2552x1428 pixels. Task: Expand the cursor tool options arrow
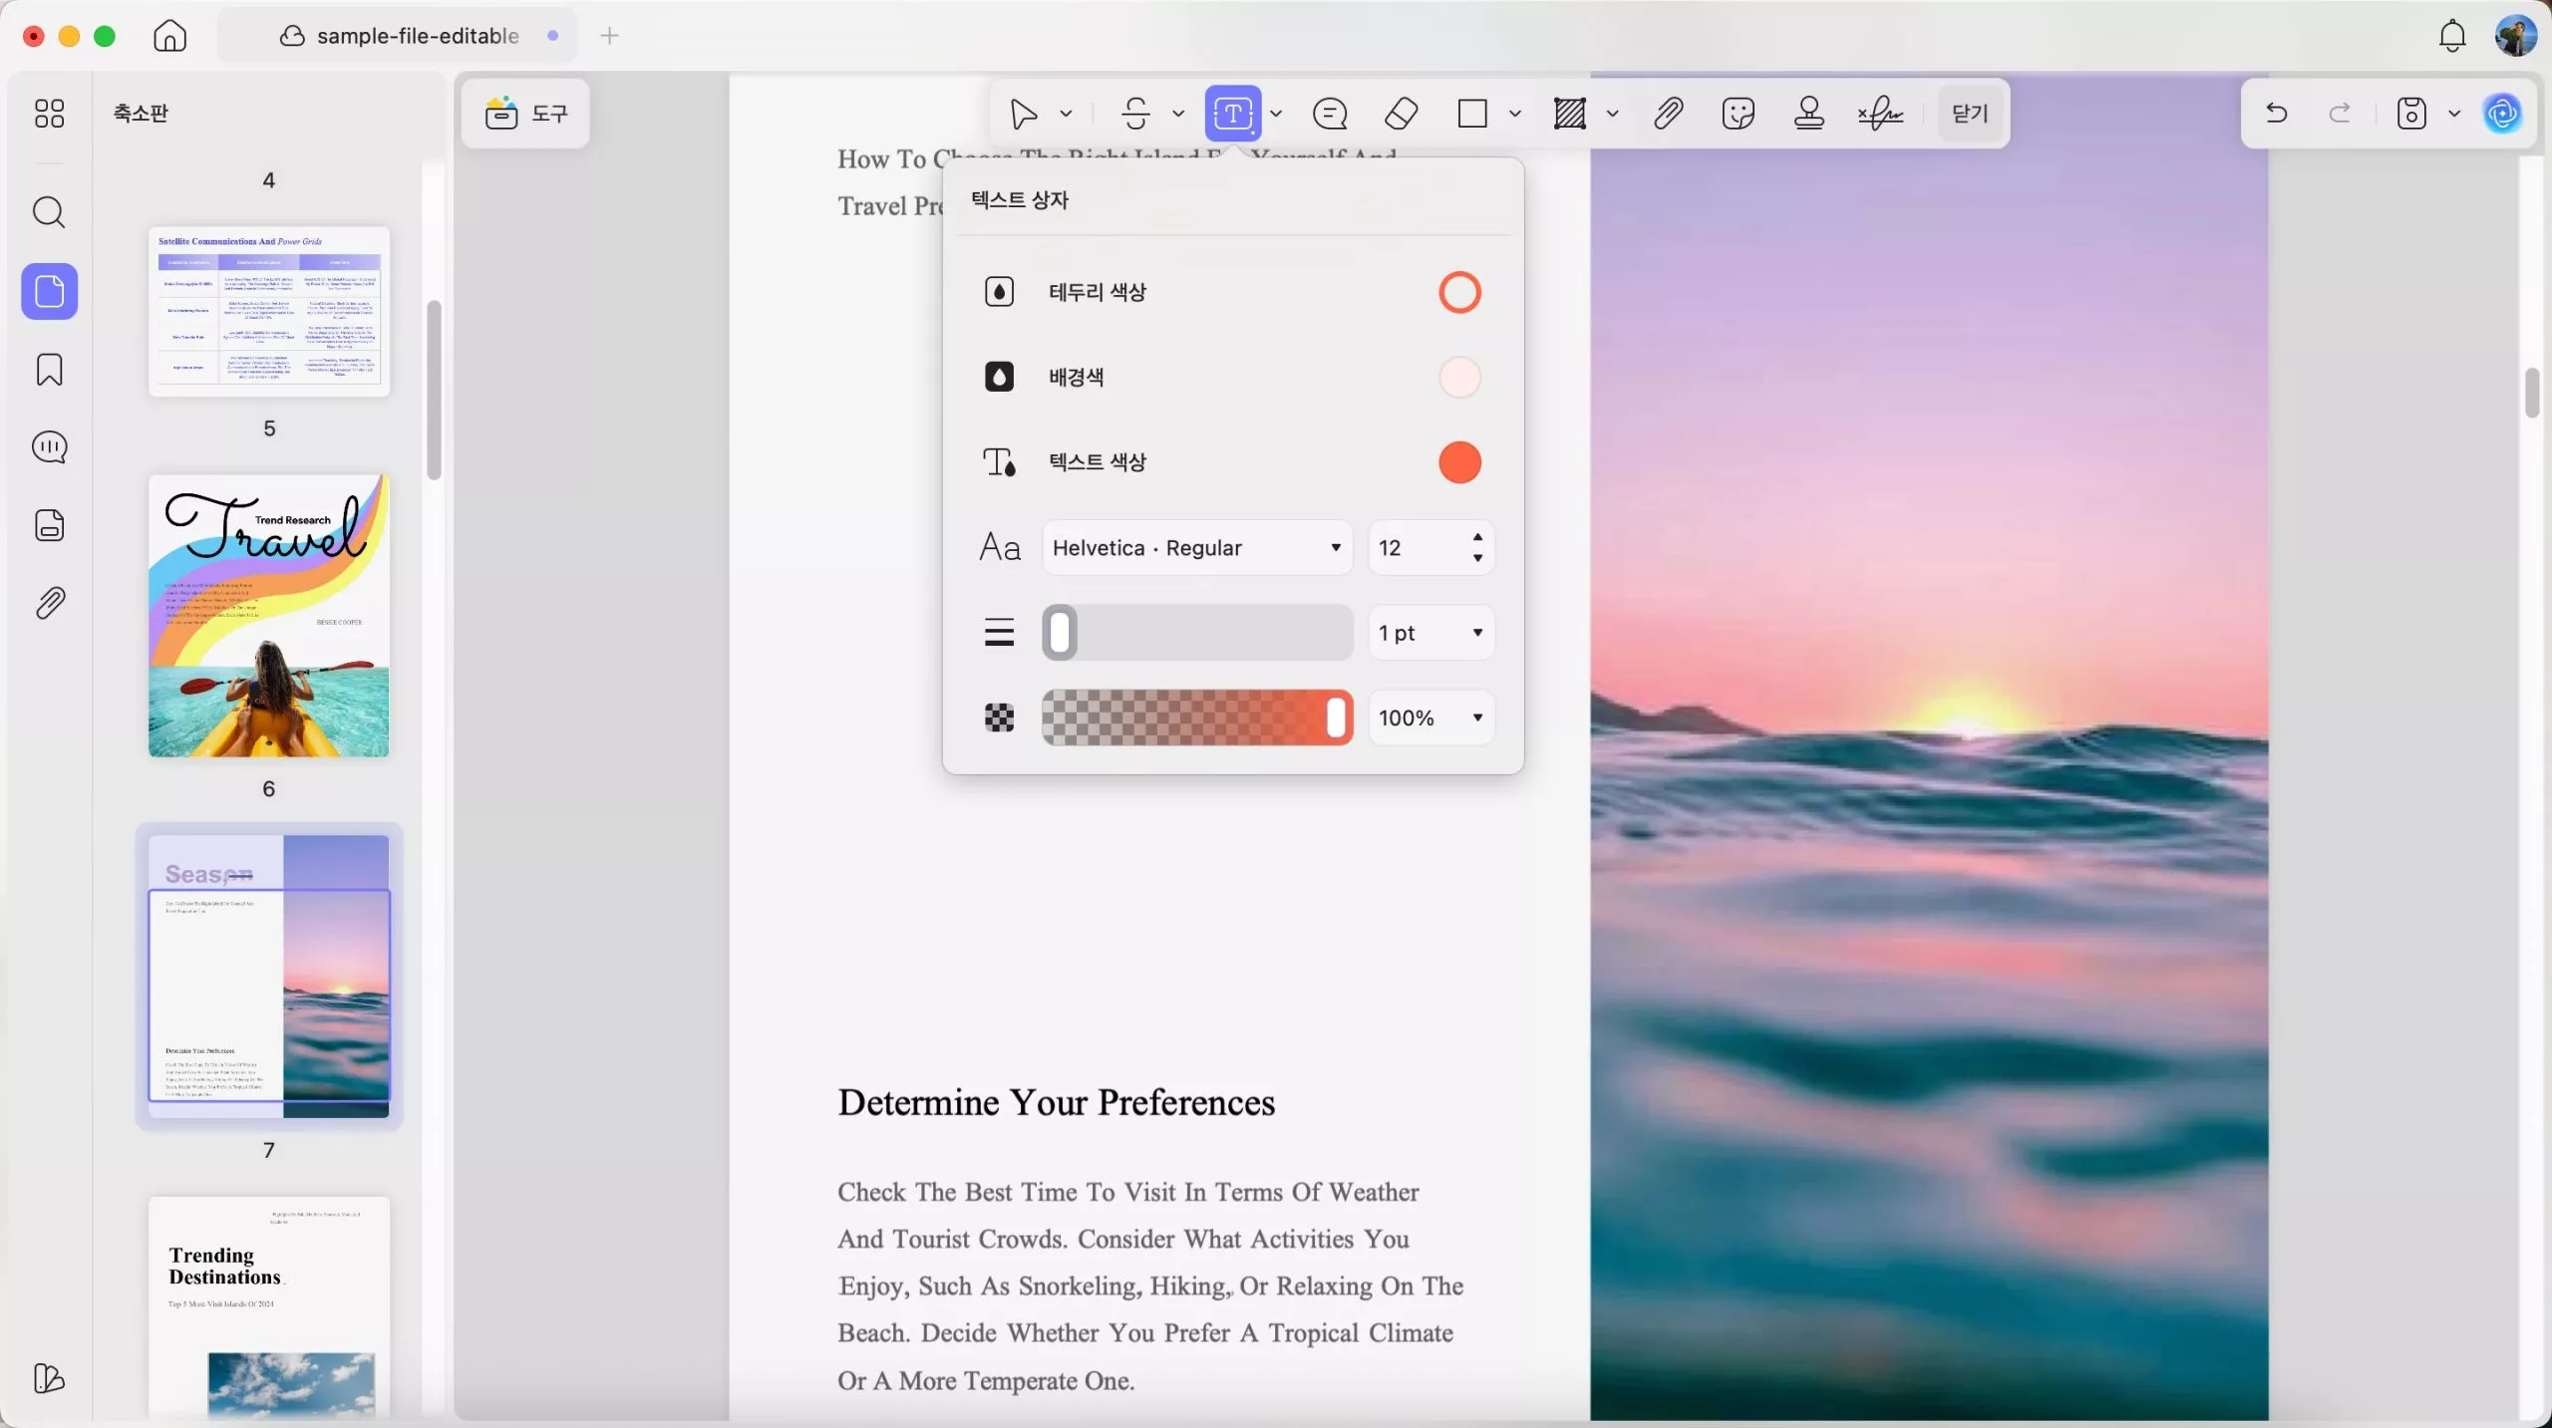coord(1066,114)
